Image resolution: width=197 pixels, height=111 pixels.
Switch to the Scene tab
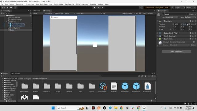pyautogui.click(x=37, y=11)
